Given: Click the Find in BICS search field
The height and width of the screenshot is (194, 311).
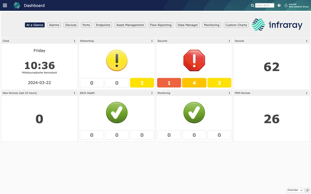Looking at the screenshot, I should tap(264, 5).
